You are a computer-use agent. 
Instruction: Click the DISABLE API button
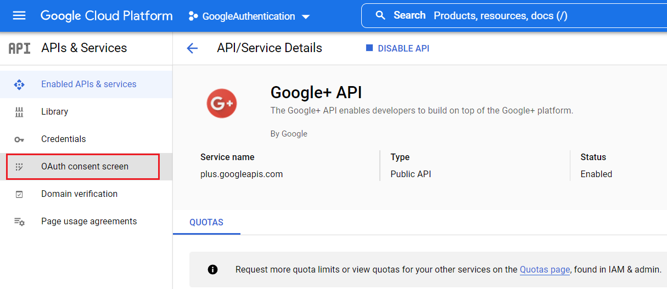(397, 48)
